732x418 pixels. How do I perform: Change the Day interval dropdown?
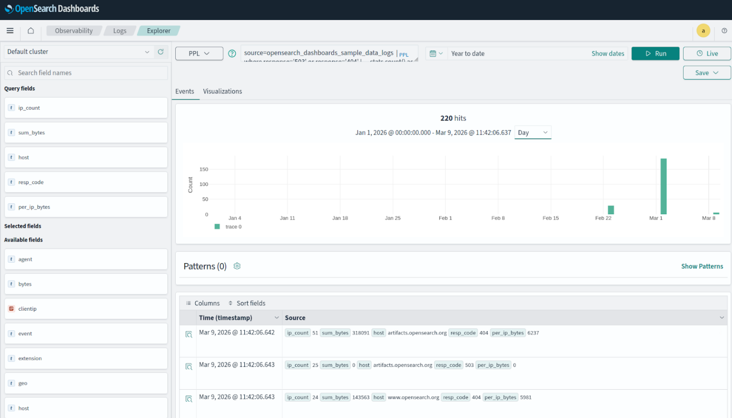point(532,133)
